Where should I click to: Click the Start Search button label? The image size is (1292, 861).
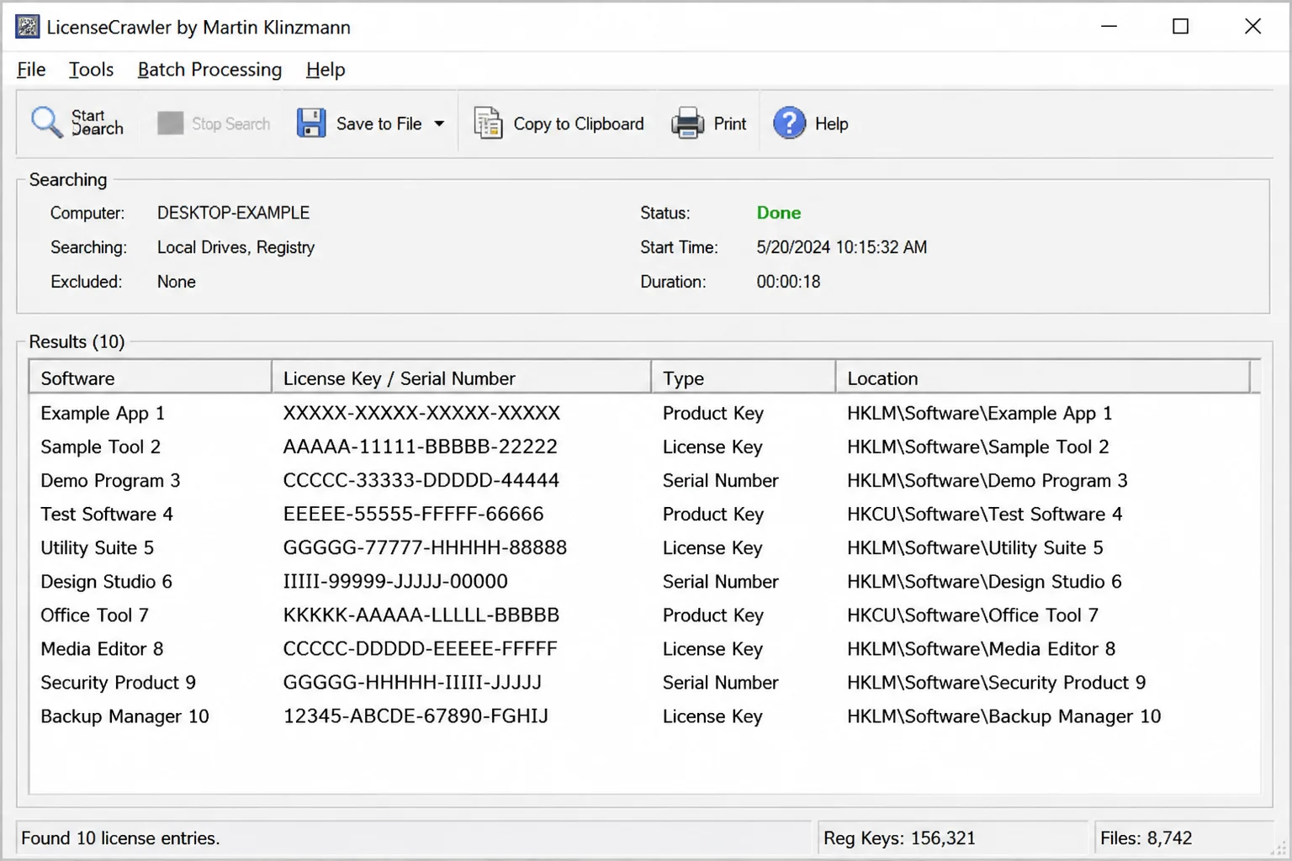coord(97,123)
